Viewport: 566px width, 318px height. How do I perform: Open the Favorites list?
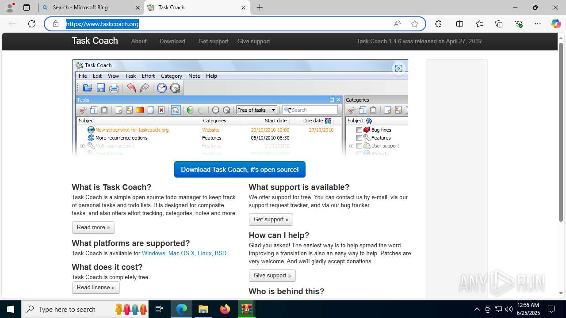(479, 24)
